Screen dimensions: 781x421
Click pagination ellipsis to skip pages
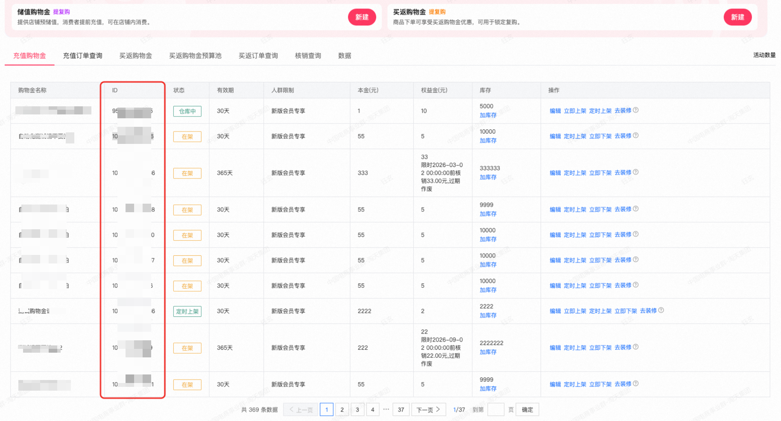click(386, 409)
